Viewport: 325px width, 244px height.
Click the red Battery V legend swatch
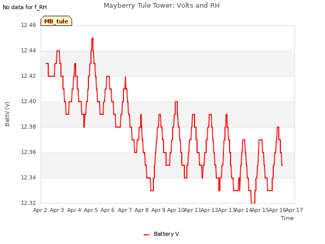click(147, 235)
